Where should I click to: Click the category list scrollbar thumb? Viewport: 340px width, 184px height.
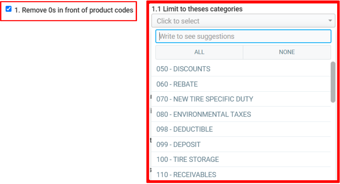tap(333, 81)
